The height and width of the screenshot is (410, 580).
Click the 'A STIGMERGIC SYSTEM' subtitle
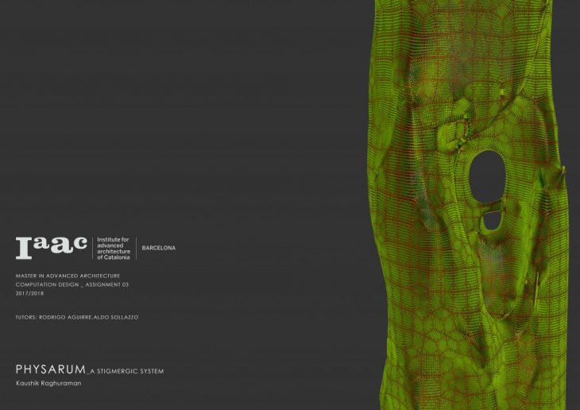point(126,371)
